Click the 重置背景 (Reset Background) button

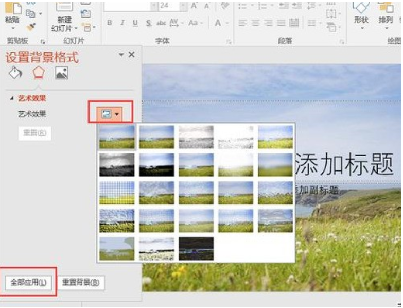pos(80,282)
